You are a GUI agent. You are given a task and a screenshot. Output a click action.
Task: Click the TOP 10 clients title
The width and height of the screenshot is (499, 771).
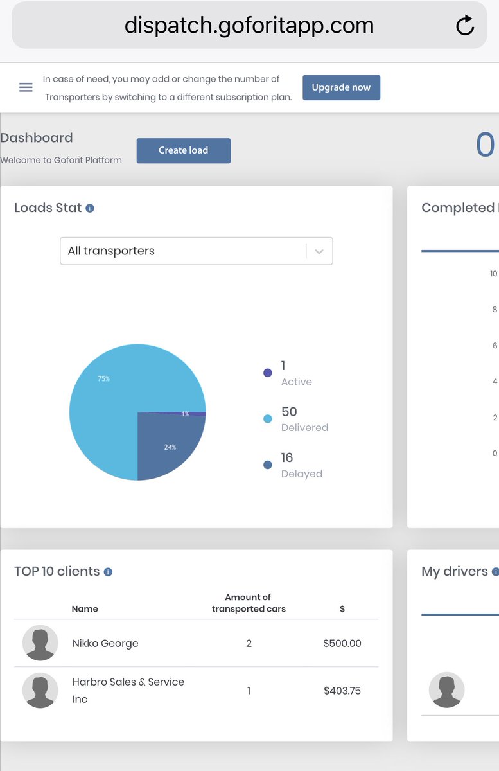tap(57, 571)
